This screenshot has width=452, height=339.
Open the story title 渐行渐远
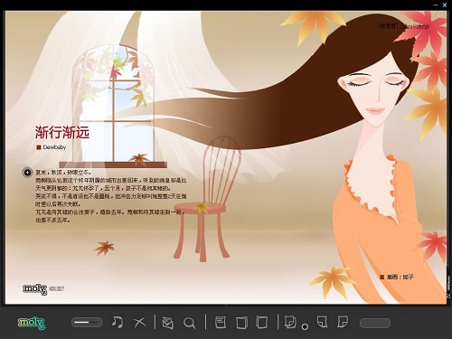pos(62,132)
